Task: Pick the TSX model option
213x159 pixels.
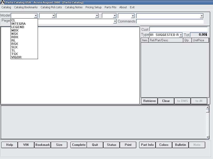Action: (x=15, y=54)
